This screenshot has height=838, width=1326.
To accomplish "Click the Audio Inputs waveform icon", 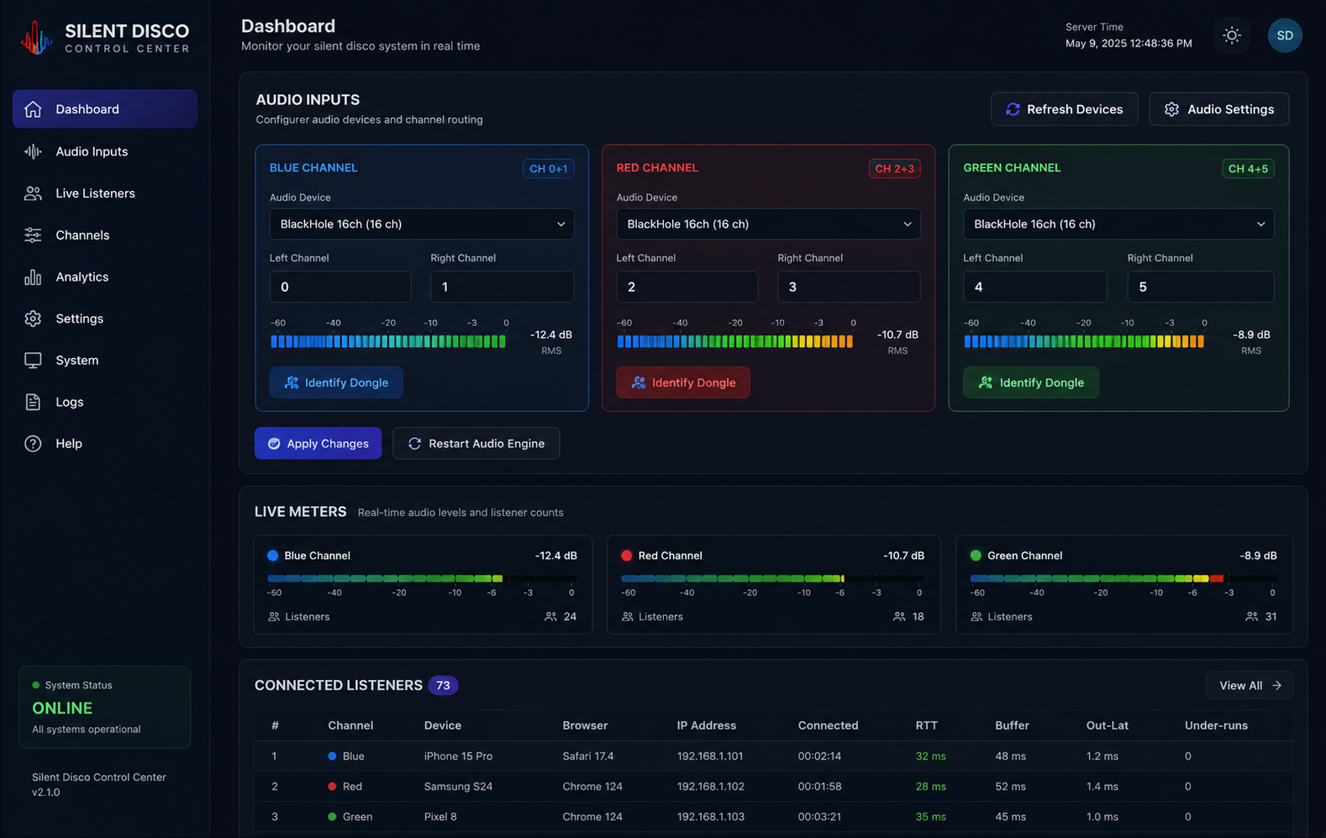I will click(x=33, y=151).
